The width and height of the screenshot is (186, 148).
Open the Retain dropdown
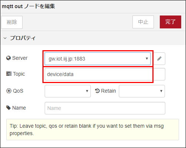click(142, 91)
